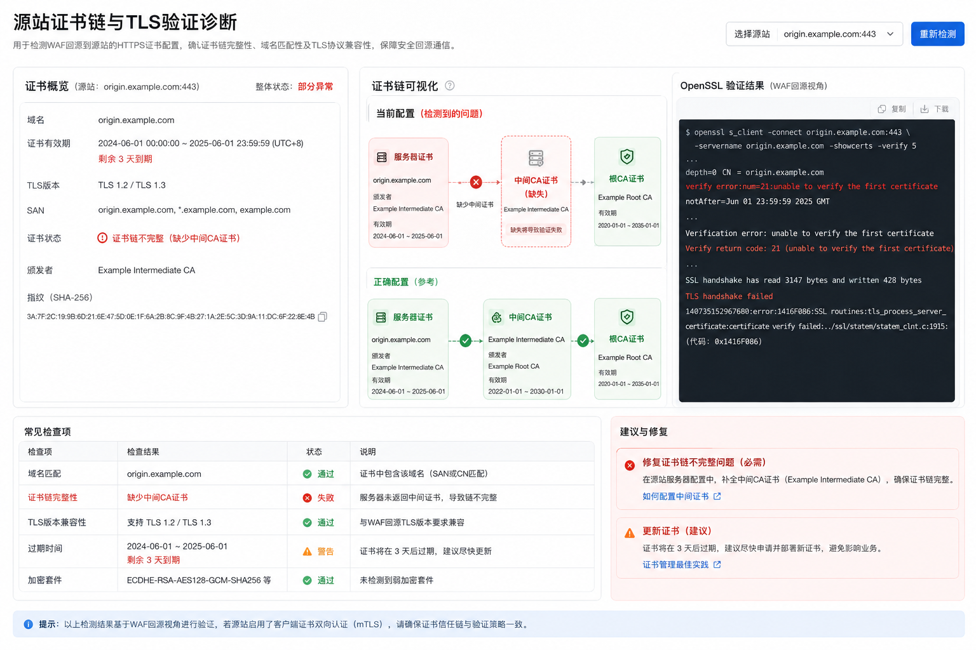Click the 剩余 3 天到期 text in overview
Viewport: 976px width, 650px height.
pyautogui.click(x=125, y=159)
